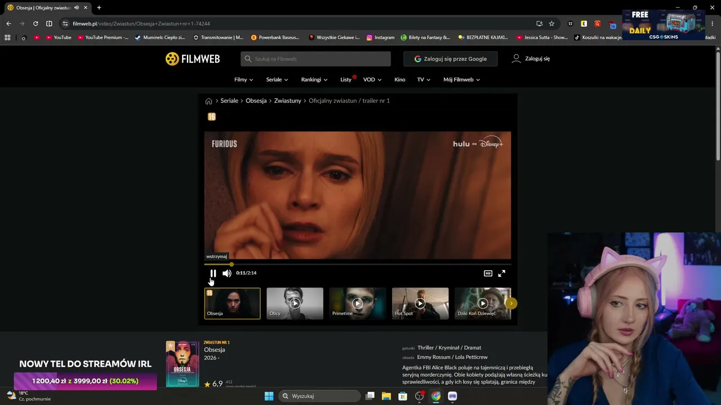
Task: Open the YouTube bookmark
Action: click(x=59, y=38)
